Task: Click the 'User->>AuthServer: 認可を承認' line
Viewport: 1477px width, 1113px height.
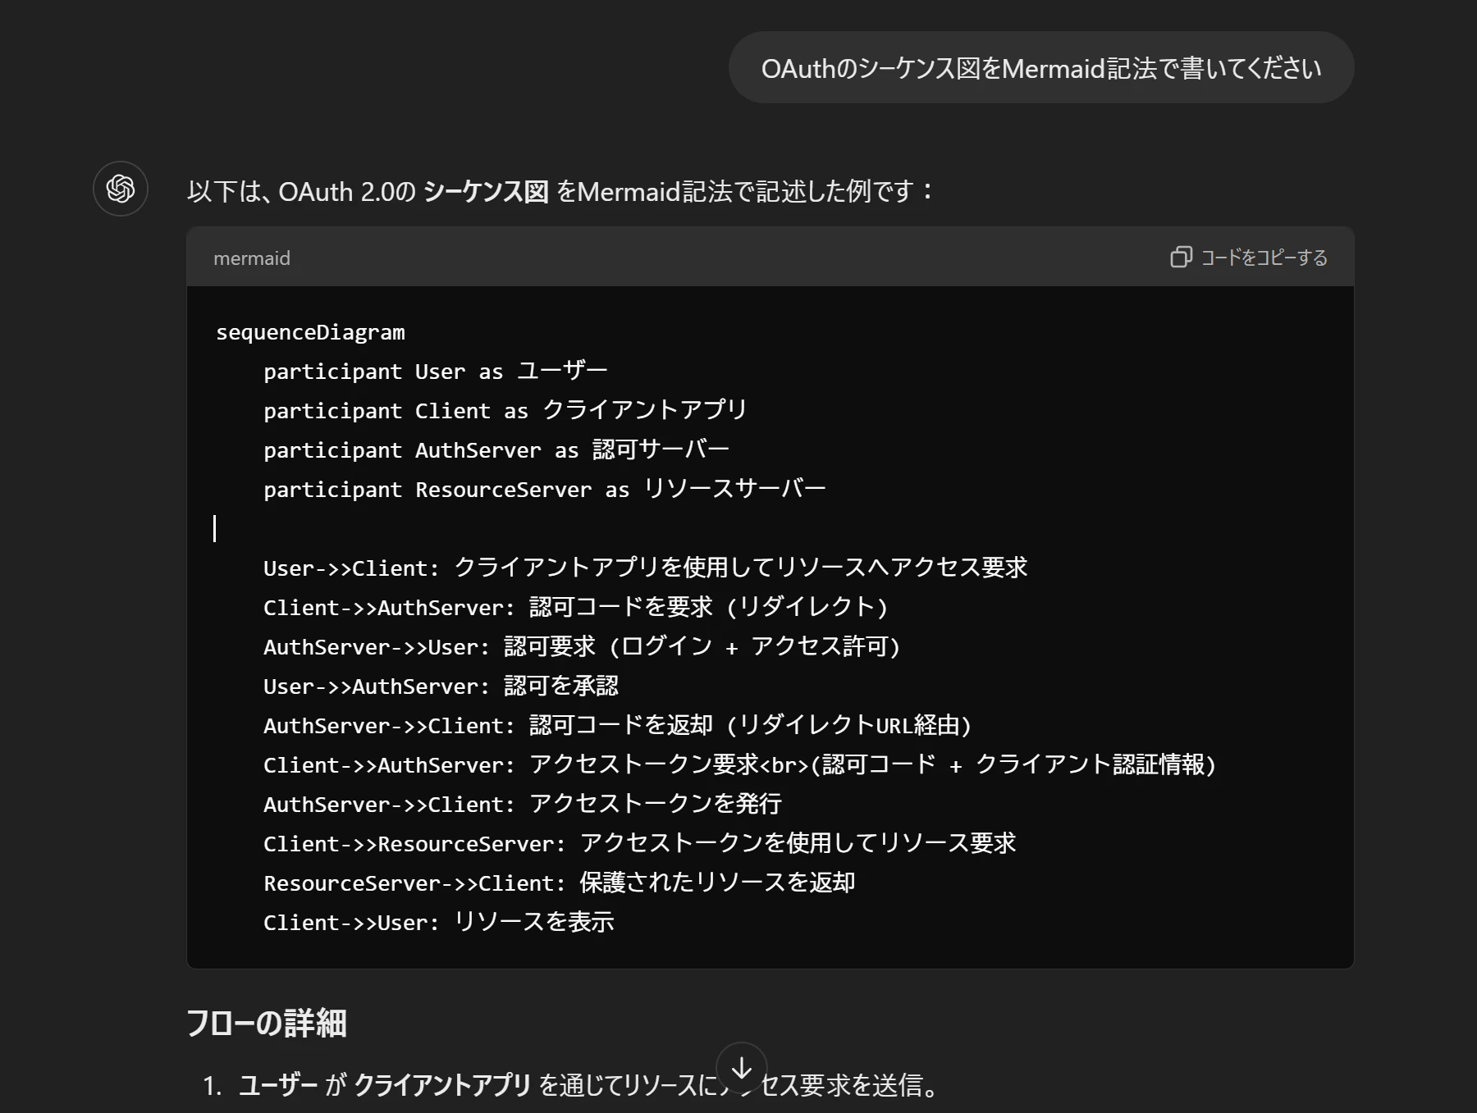Action: coord(441,687)
